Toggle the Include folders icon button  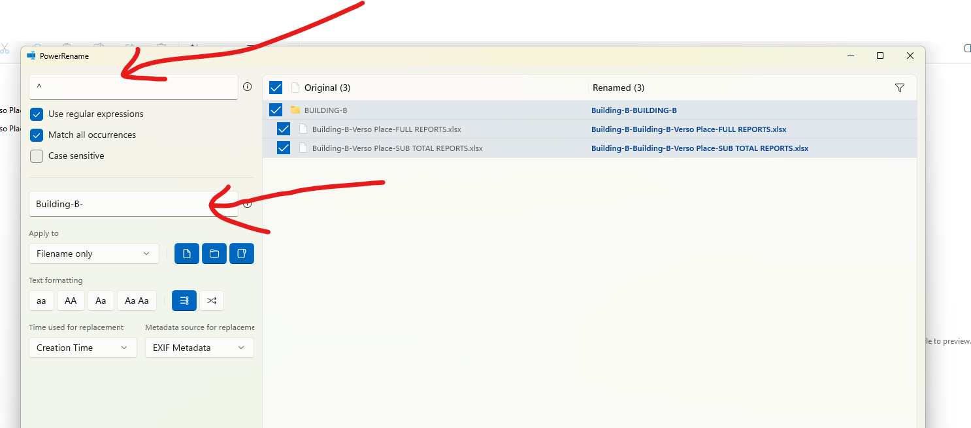click(214, 254)
